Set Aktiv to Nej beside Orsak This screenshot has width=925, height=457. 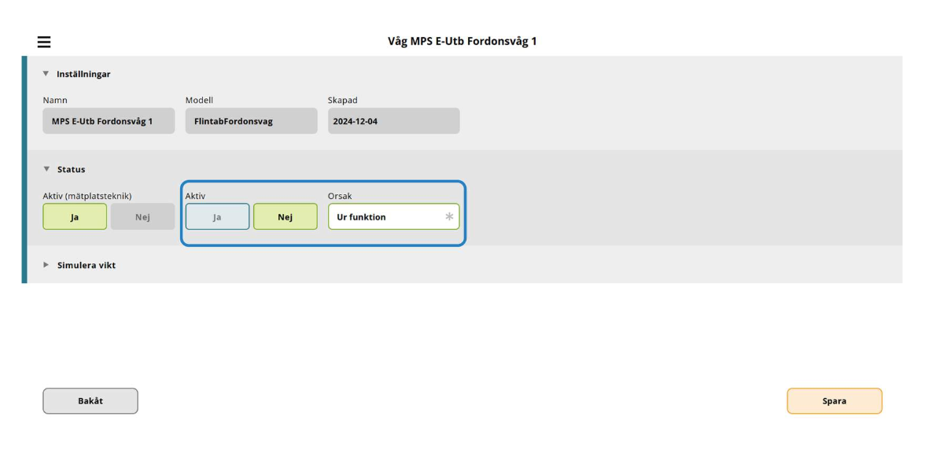pyautogui.click(x=285, y=217)
